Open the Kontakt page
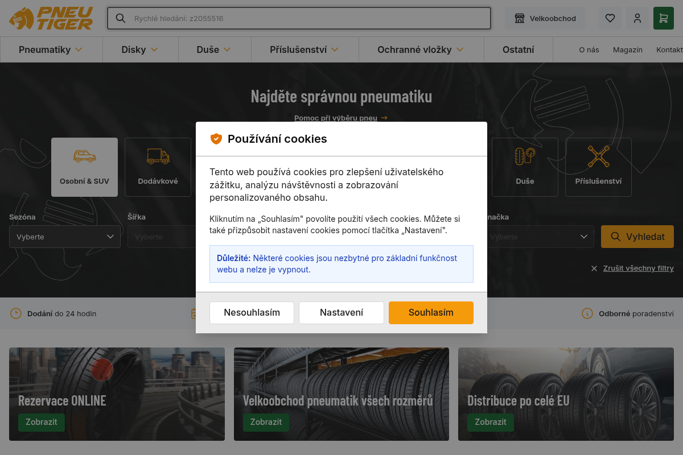 670,49
